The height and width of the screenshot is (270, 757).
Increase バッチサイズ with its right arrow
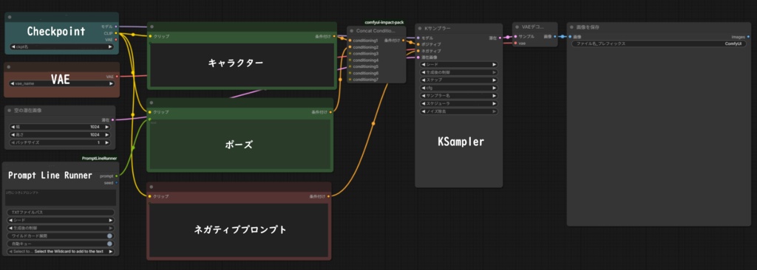107,142
